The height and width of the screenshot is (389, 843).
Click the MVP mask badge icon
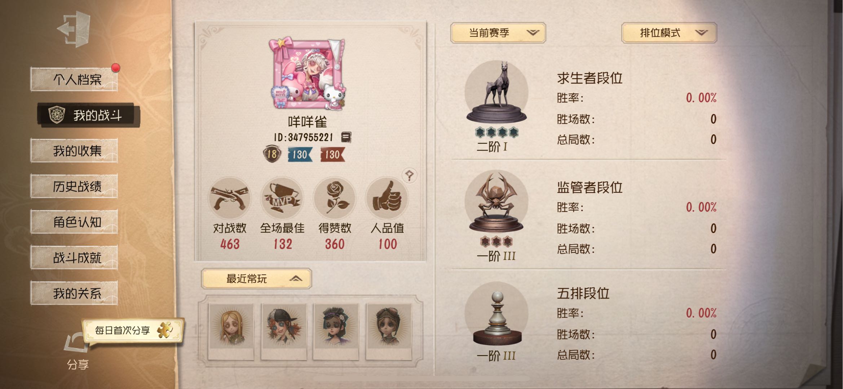point(282,198)
